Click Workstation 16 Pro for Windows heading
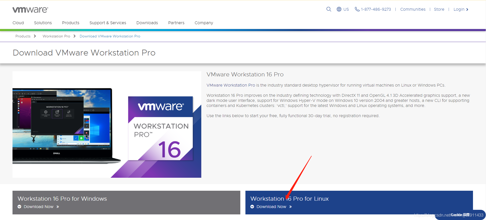 pyautogui.click(x=62, y=199)
